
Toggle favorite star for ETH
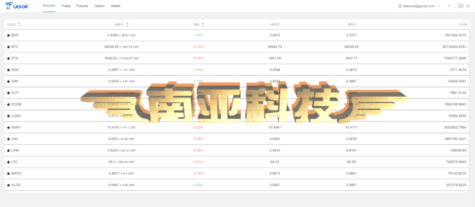tap(8, 58)
